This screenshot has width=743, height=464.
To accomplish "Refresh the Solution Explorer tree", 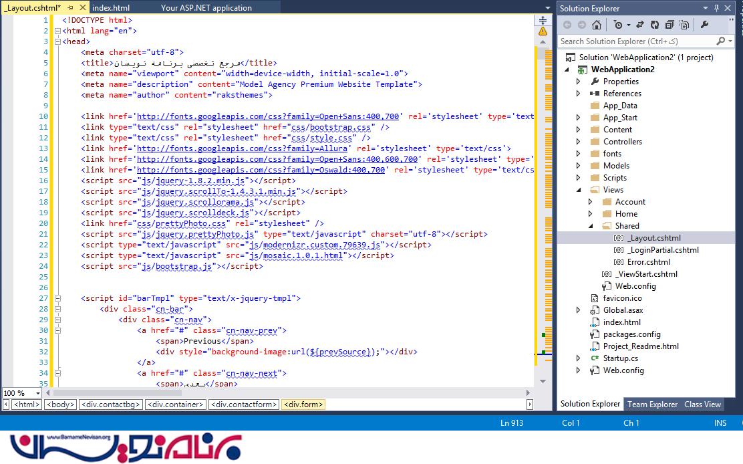I will click(654, 25).
